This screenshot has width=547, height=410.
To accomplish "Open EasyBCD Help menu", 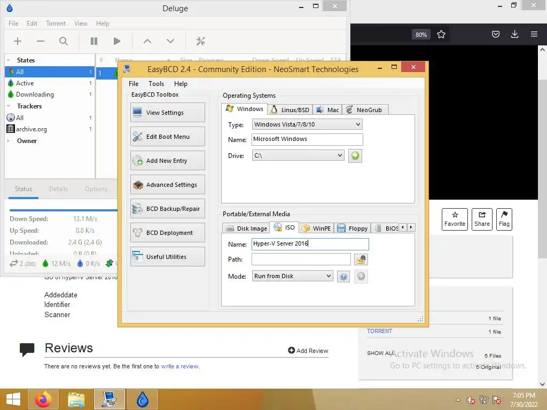I will pos(181,84).
